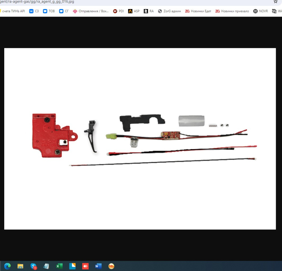Image resolution: width=282 pixels, height=271 pixels.
Task: Open Microsoft Edge from the taskbar
Action: tap(7, 266)
